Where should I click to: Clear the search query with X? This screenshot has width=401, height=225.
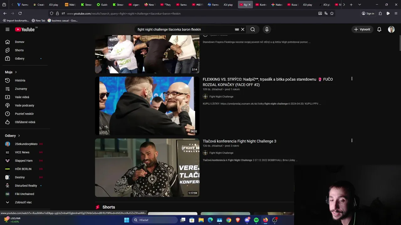(x=242, y=29)
